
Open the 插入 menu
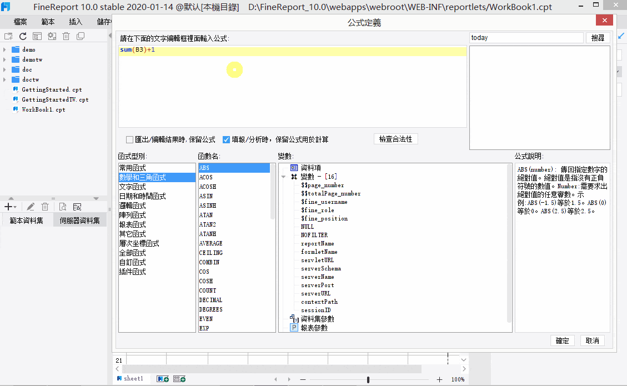[76, 22]
